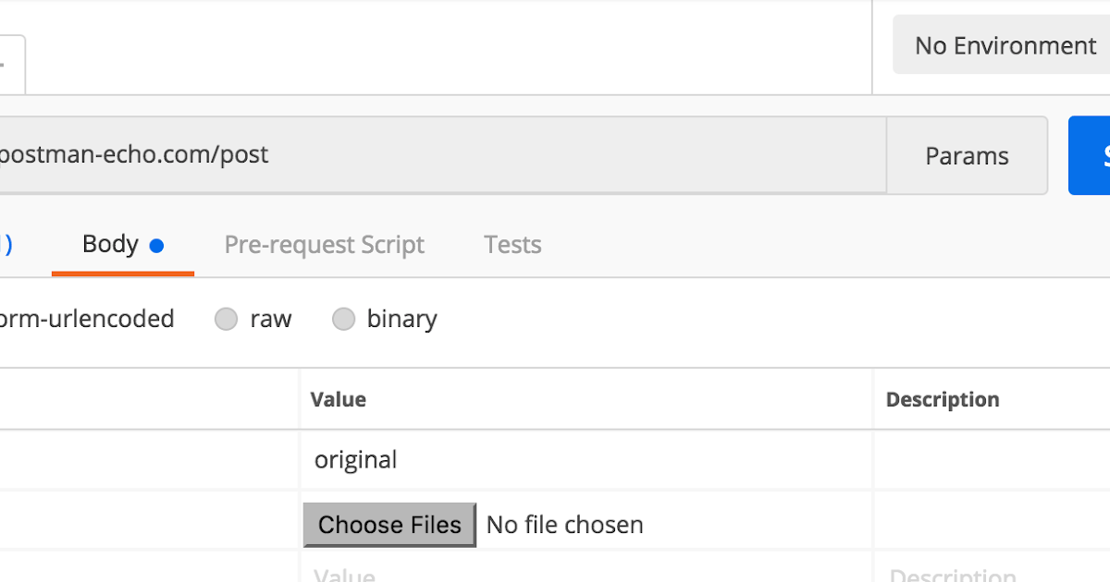Open the Tests tab
The height and width of the screenshot is (582, 1110).
pyautogui.click(x=512, y=246)
